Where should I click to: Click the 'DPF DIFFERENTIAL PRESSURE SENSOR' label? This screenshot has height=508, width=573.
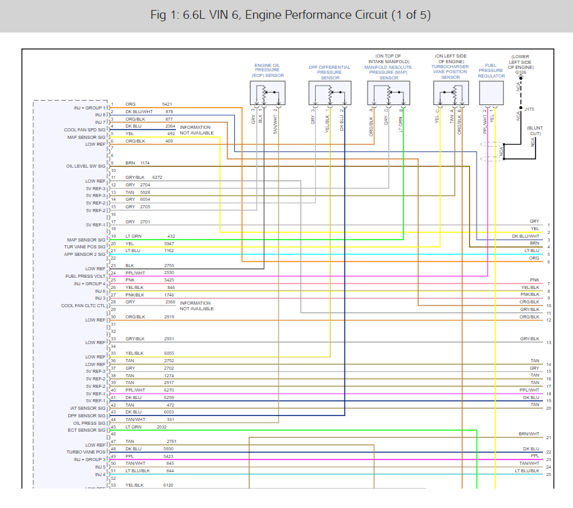329,73
